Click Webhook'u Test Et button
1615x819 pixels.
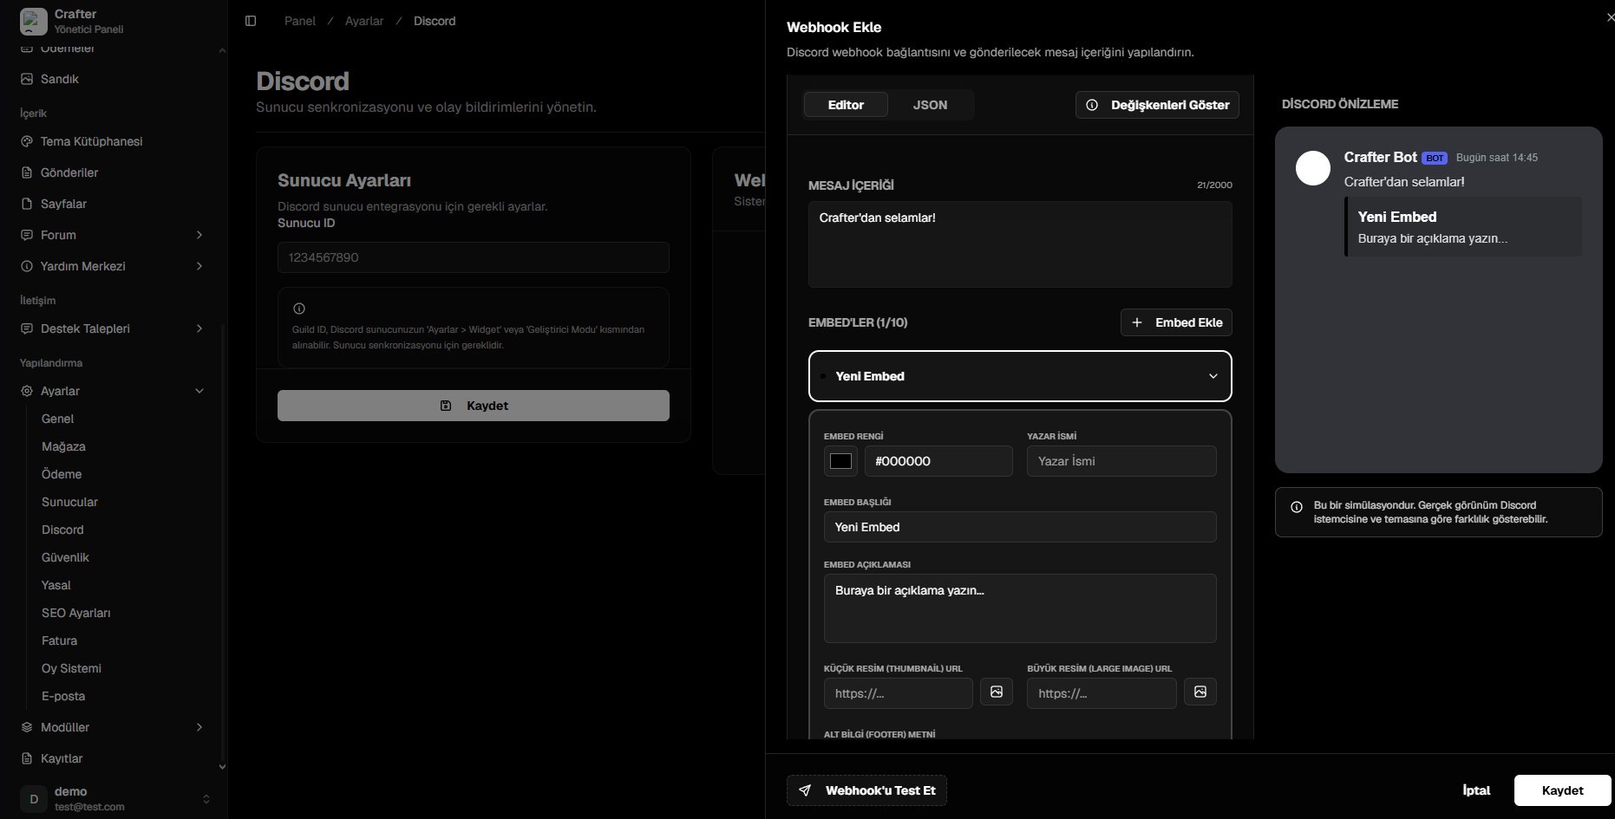(866, 790)
